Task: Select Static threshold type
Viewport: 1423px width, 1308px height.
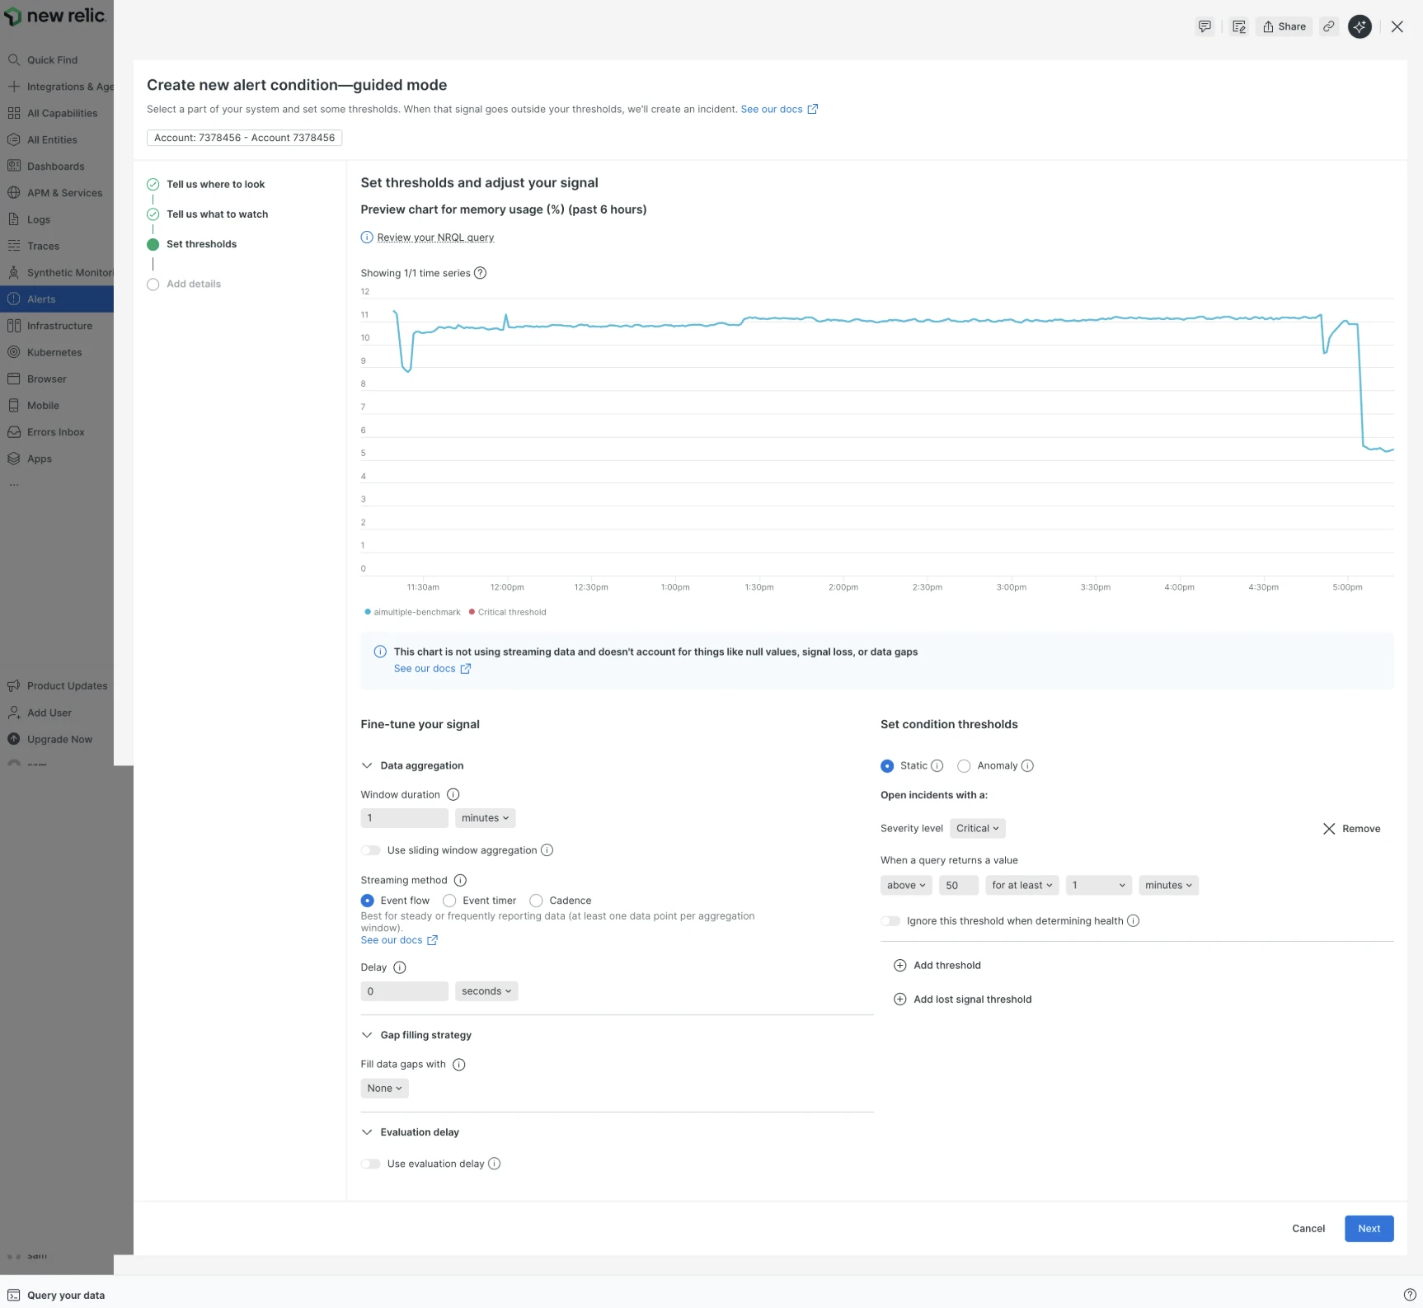Action: coord(887,765)
